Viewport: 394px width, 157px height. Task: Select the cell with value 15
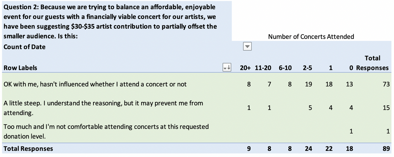(386, 108)
